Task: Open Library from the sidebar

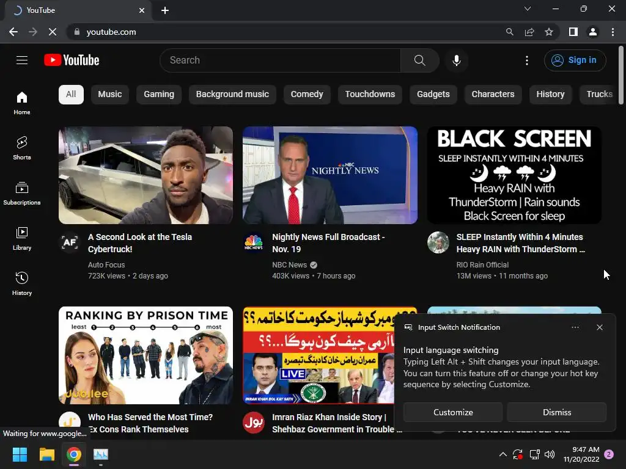Action: pyautogui.click(x=22, y=239)
